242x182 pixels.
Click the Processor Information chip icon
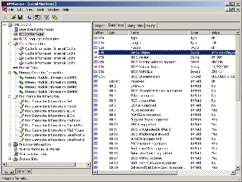(x=16, y=144)
